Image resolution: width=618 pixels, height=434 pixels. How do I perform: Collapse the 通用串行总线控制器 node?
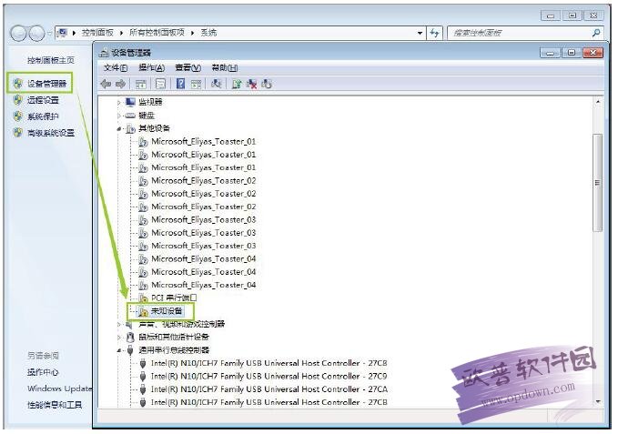coord(118,350)
